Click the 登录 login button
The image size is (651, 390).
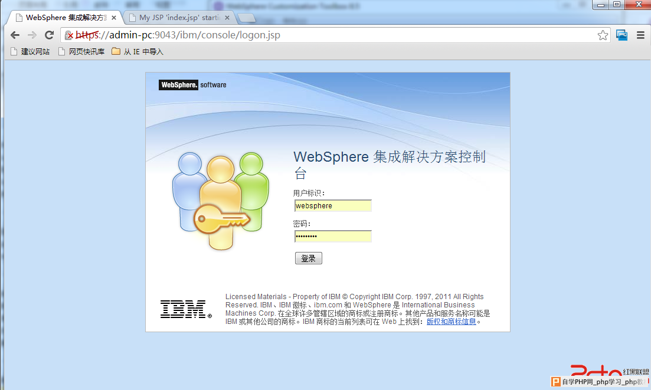[309, 258]
